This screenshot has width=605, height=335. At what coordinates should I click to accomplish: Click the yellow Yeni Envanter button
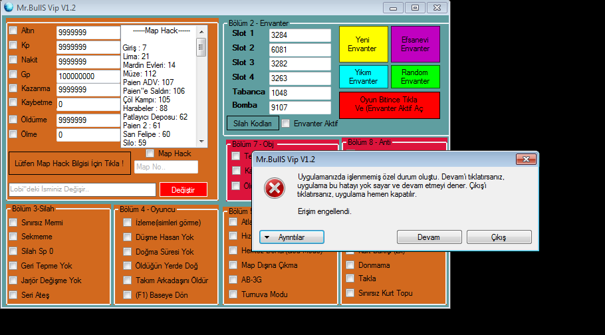tap(364, 44)
